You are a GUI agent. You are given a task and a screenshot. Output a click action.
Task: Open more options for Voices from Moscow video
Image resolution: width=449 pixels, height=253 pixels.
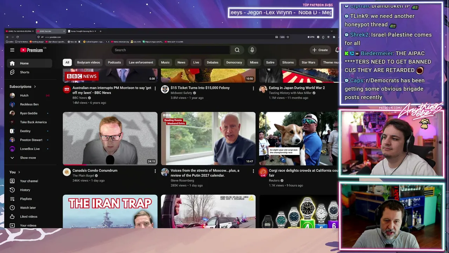[253, 171]
